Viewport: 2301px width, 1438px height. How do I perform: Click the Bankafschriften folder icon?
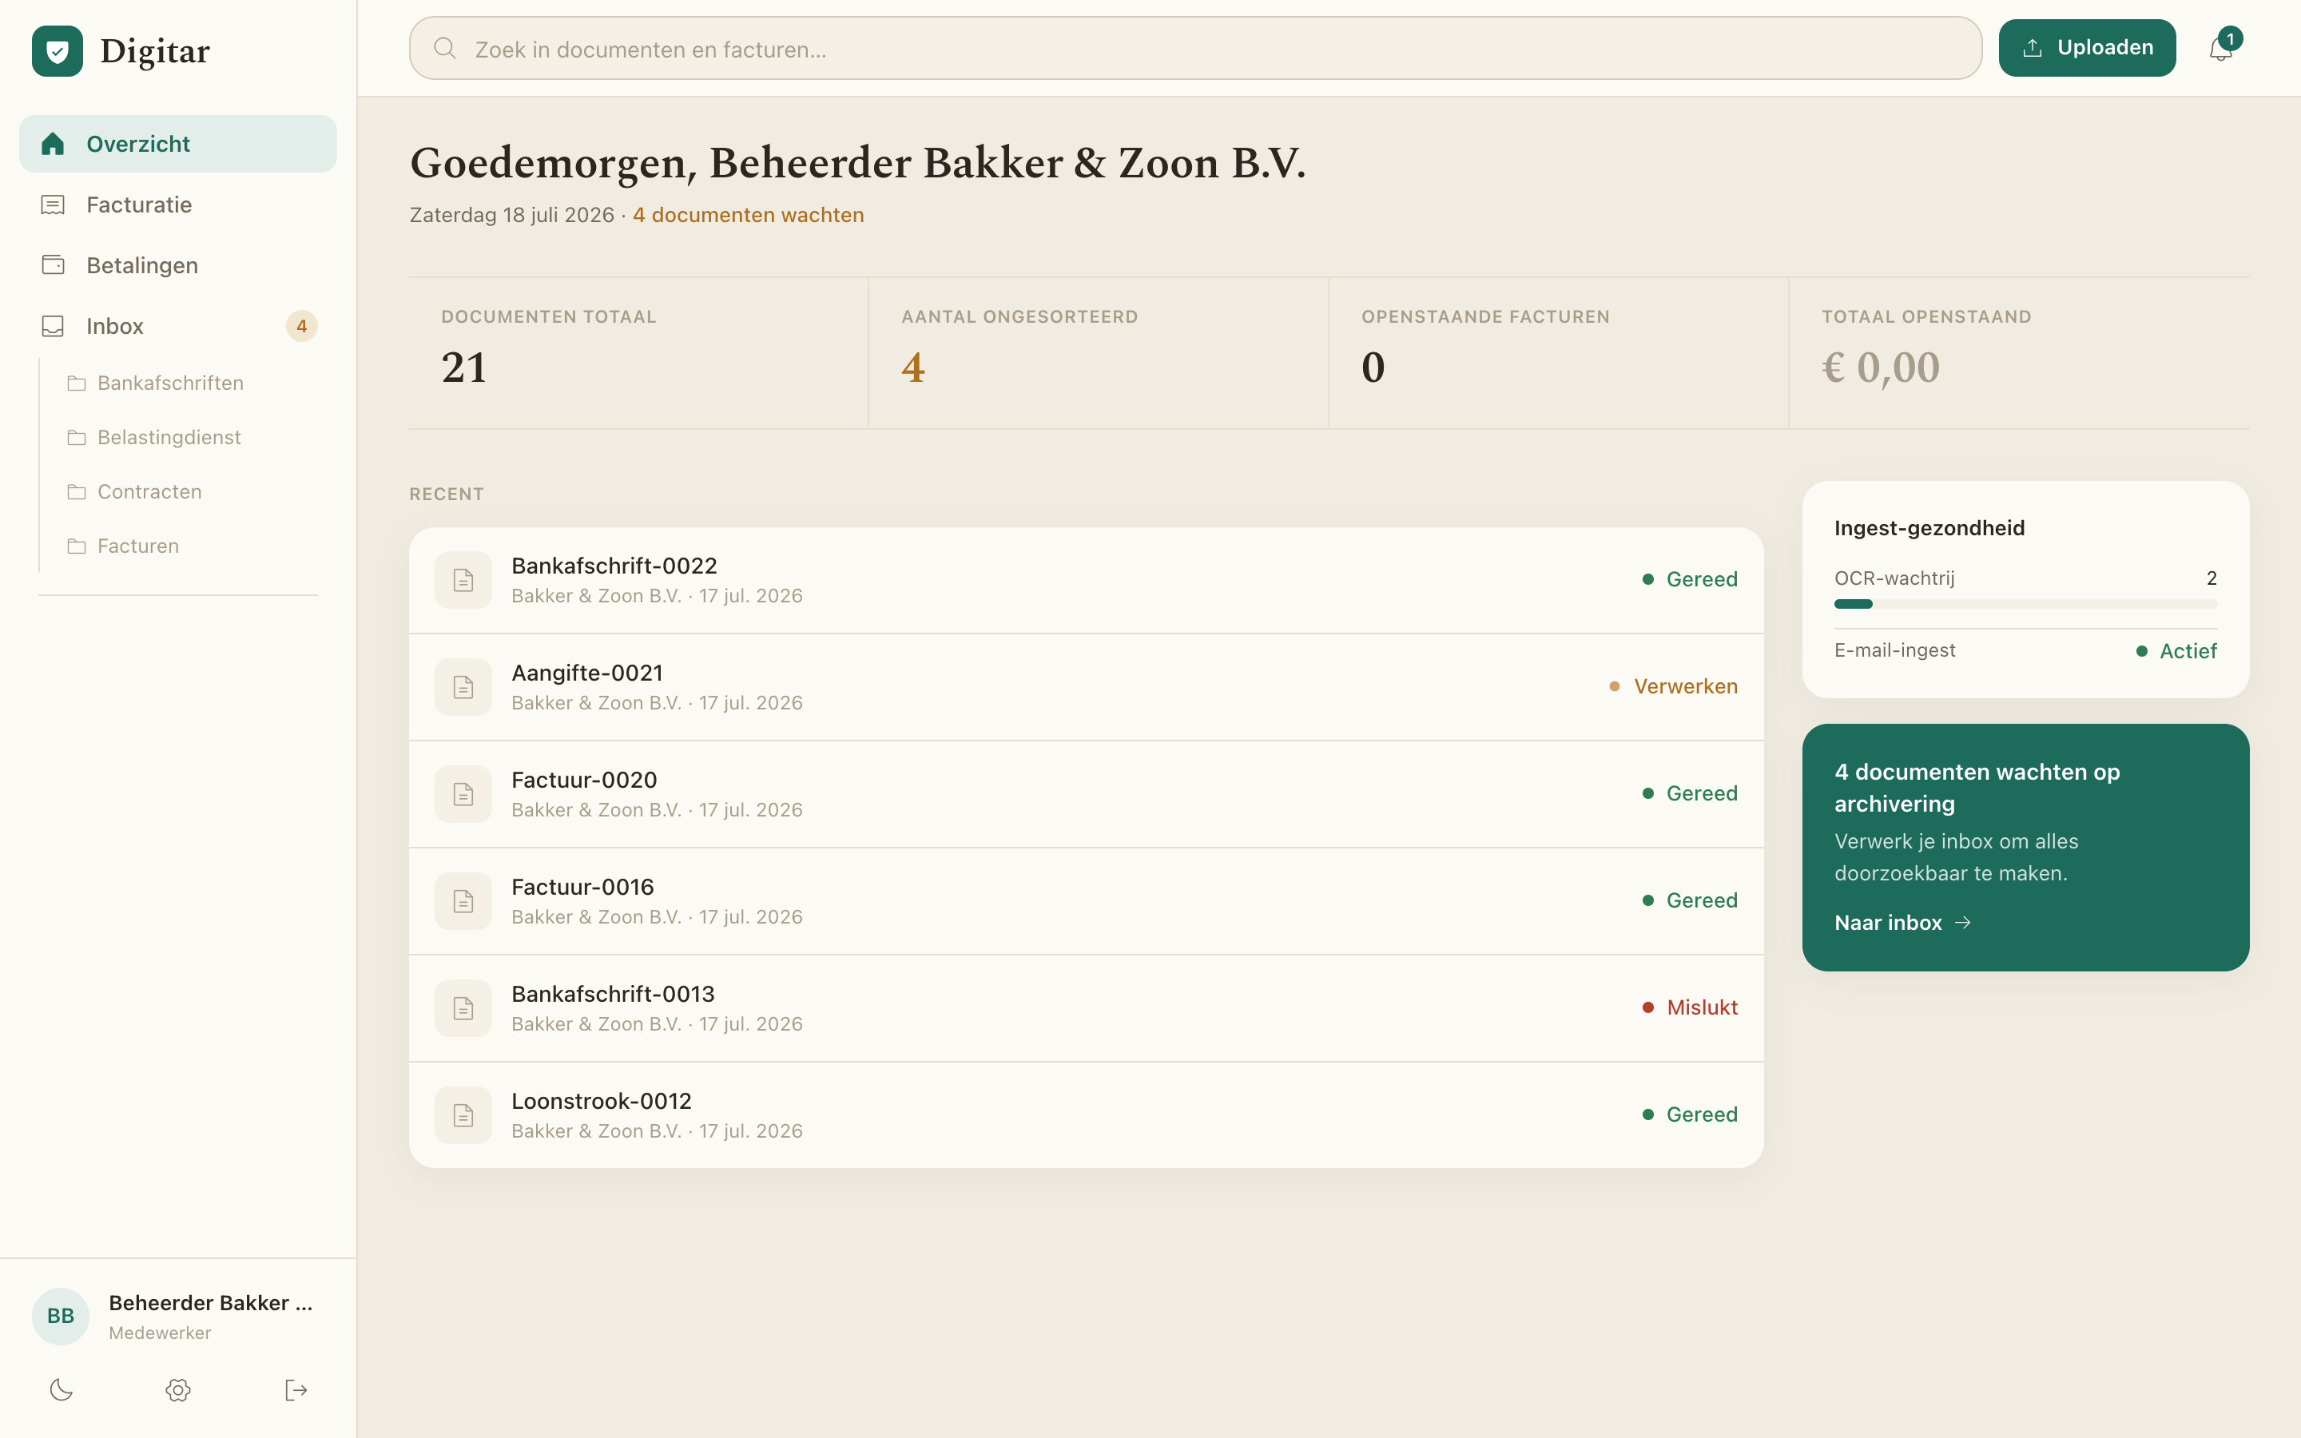[77, 383]
